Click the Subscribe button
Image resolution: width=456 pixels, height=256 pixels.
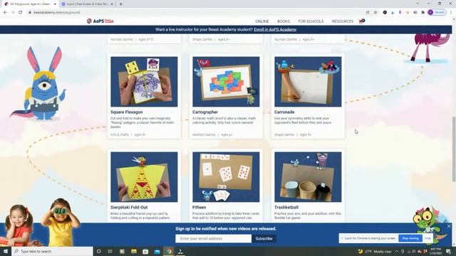pos(264,239)
